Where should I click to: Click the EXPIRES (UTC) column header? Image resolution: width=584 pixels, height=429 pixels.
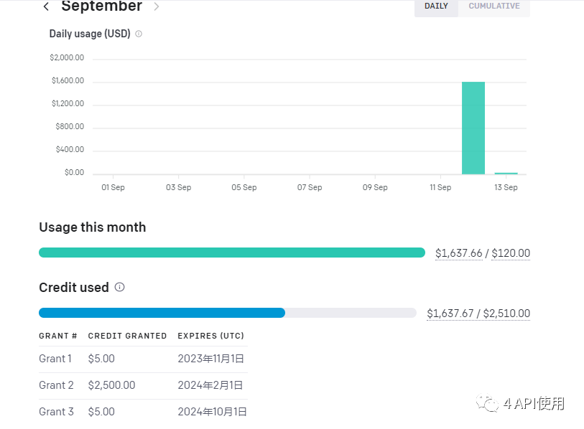210,336
